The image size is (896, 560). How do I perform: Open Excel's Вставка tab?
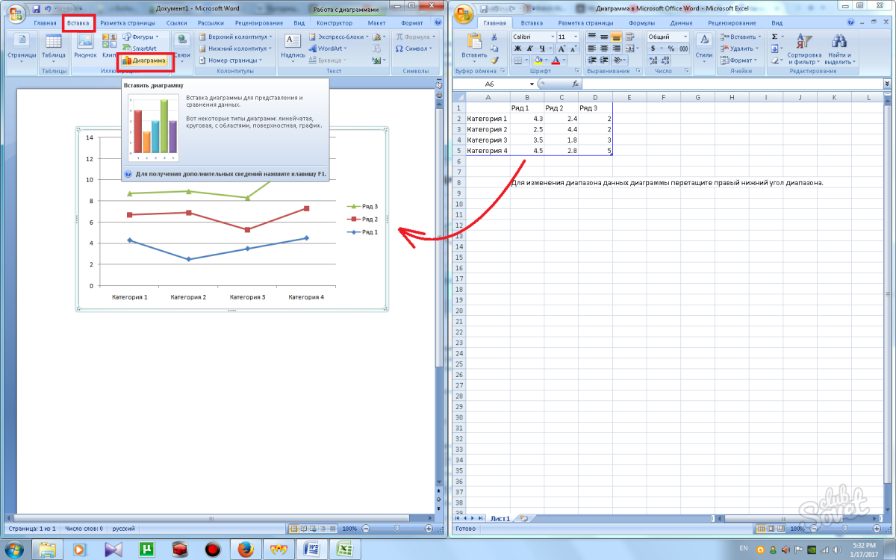point(532,23)
